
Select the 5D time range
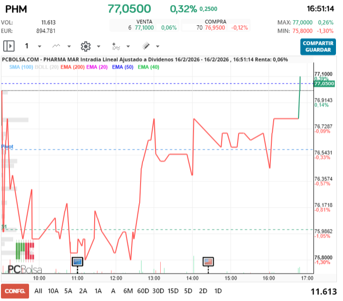click(188, 291)
